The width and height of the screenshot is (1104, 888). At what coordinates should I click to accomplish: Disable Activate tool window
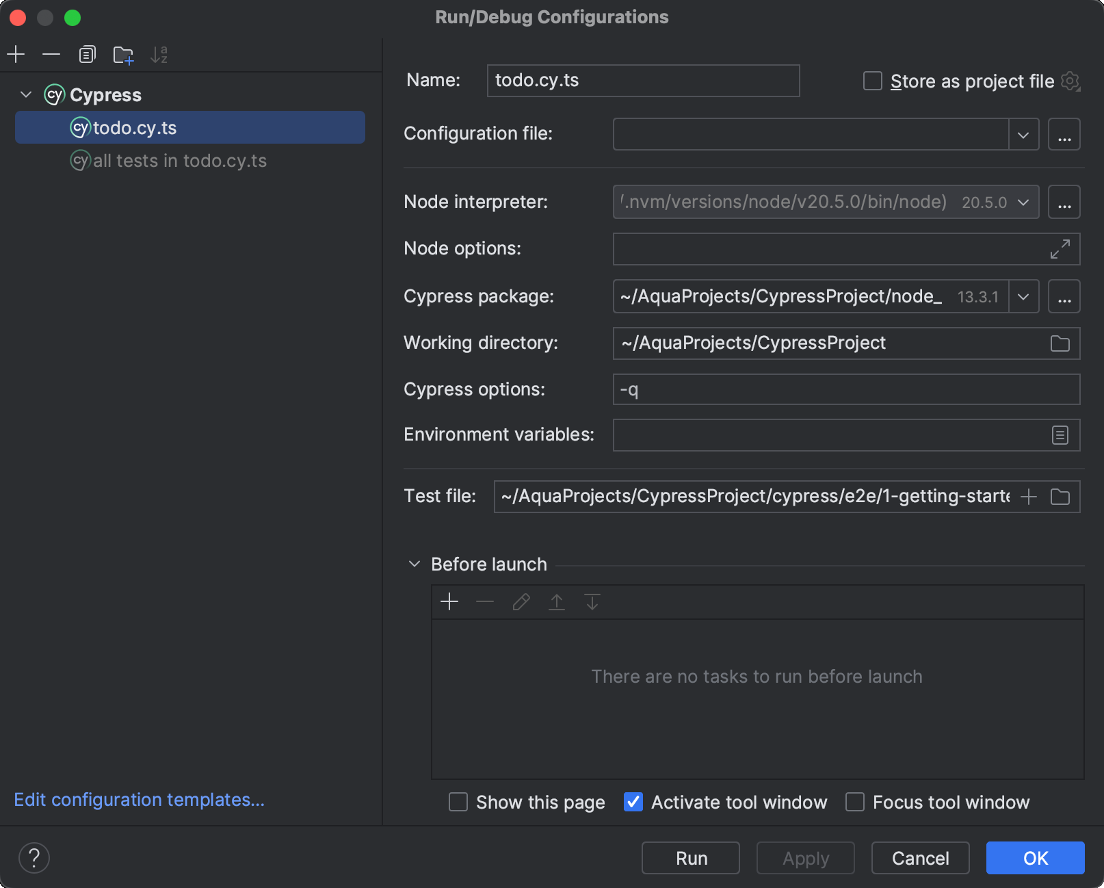(x=633, y=802)
